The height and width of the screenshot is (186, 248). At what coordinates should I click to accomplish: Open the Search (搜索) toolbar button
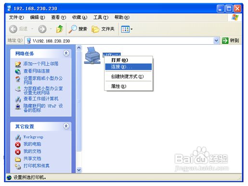coord(78,29)
